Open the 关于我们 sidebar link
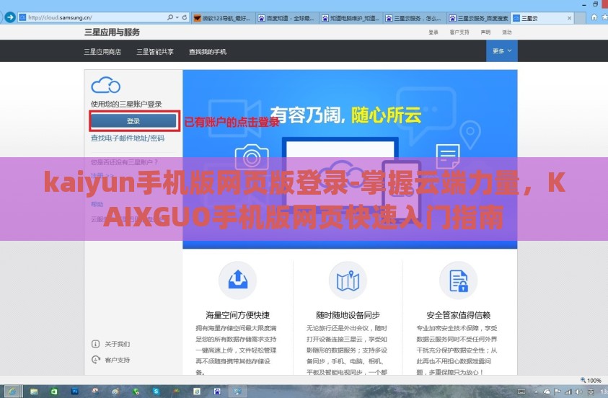 pos(117,344)
